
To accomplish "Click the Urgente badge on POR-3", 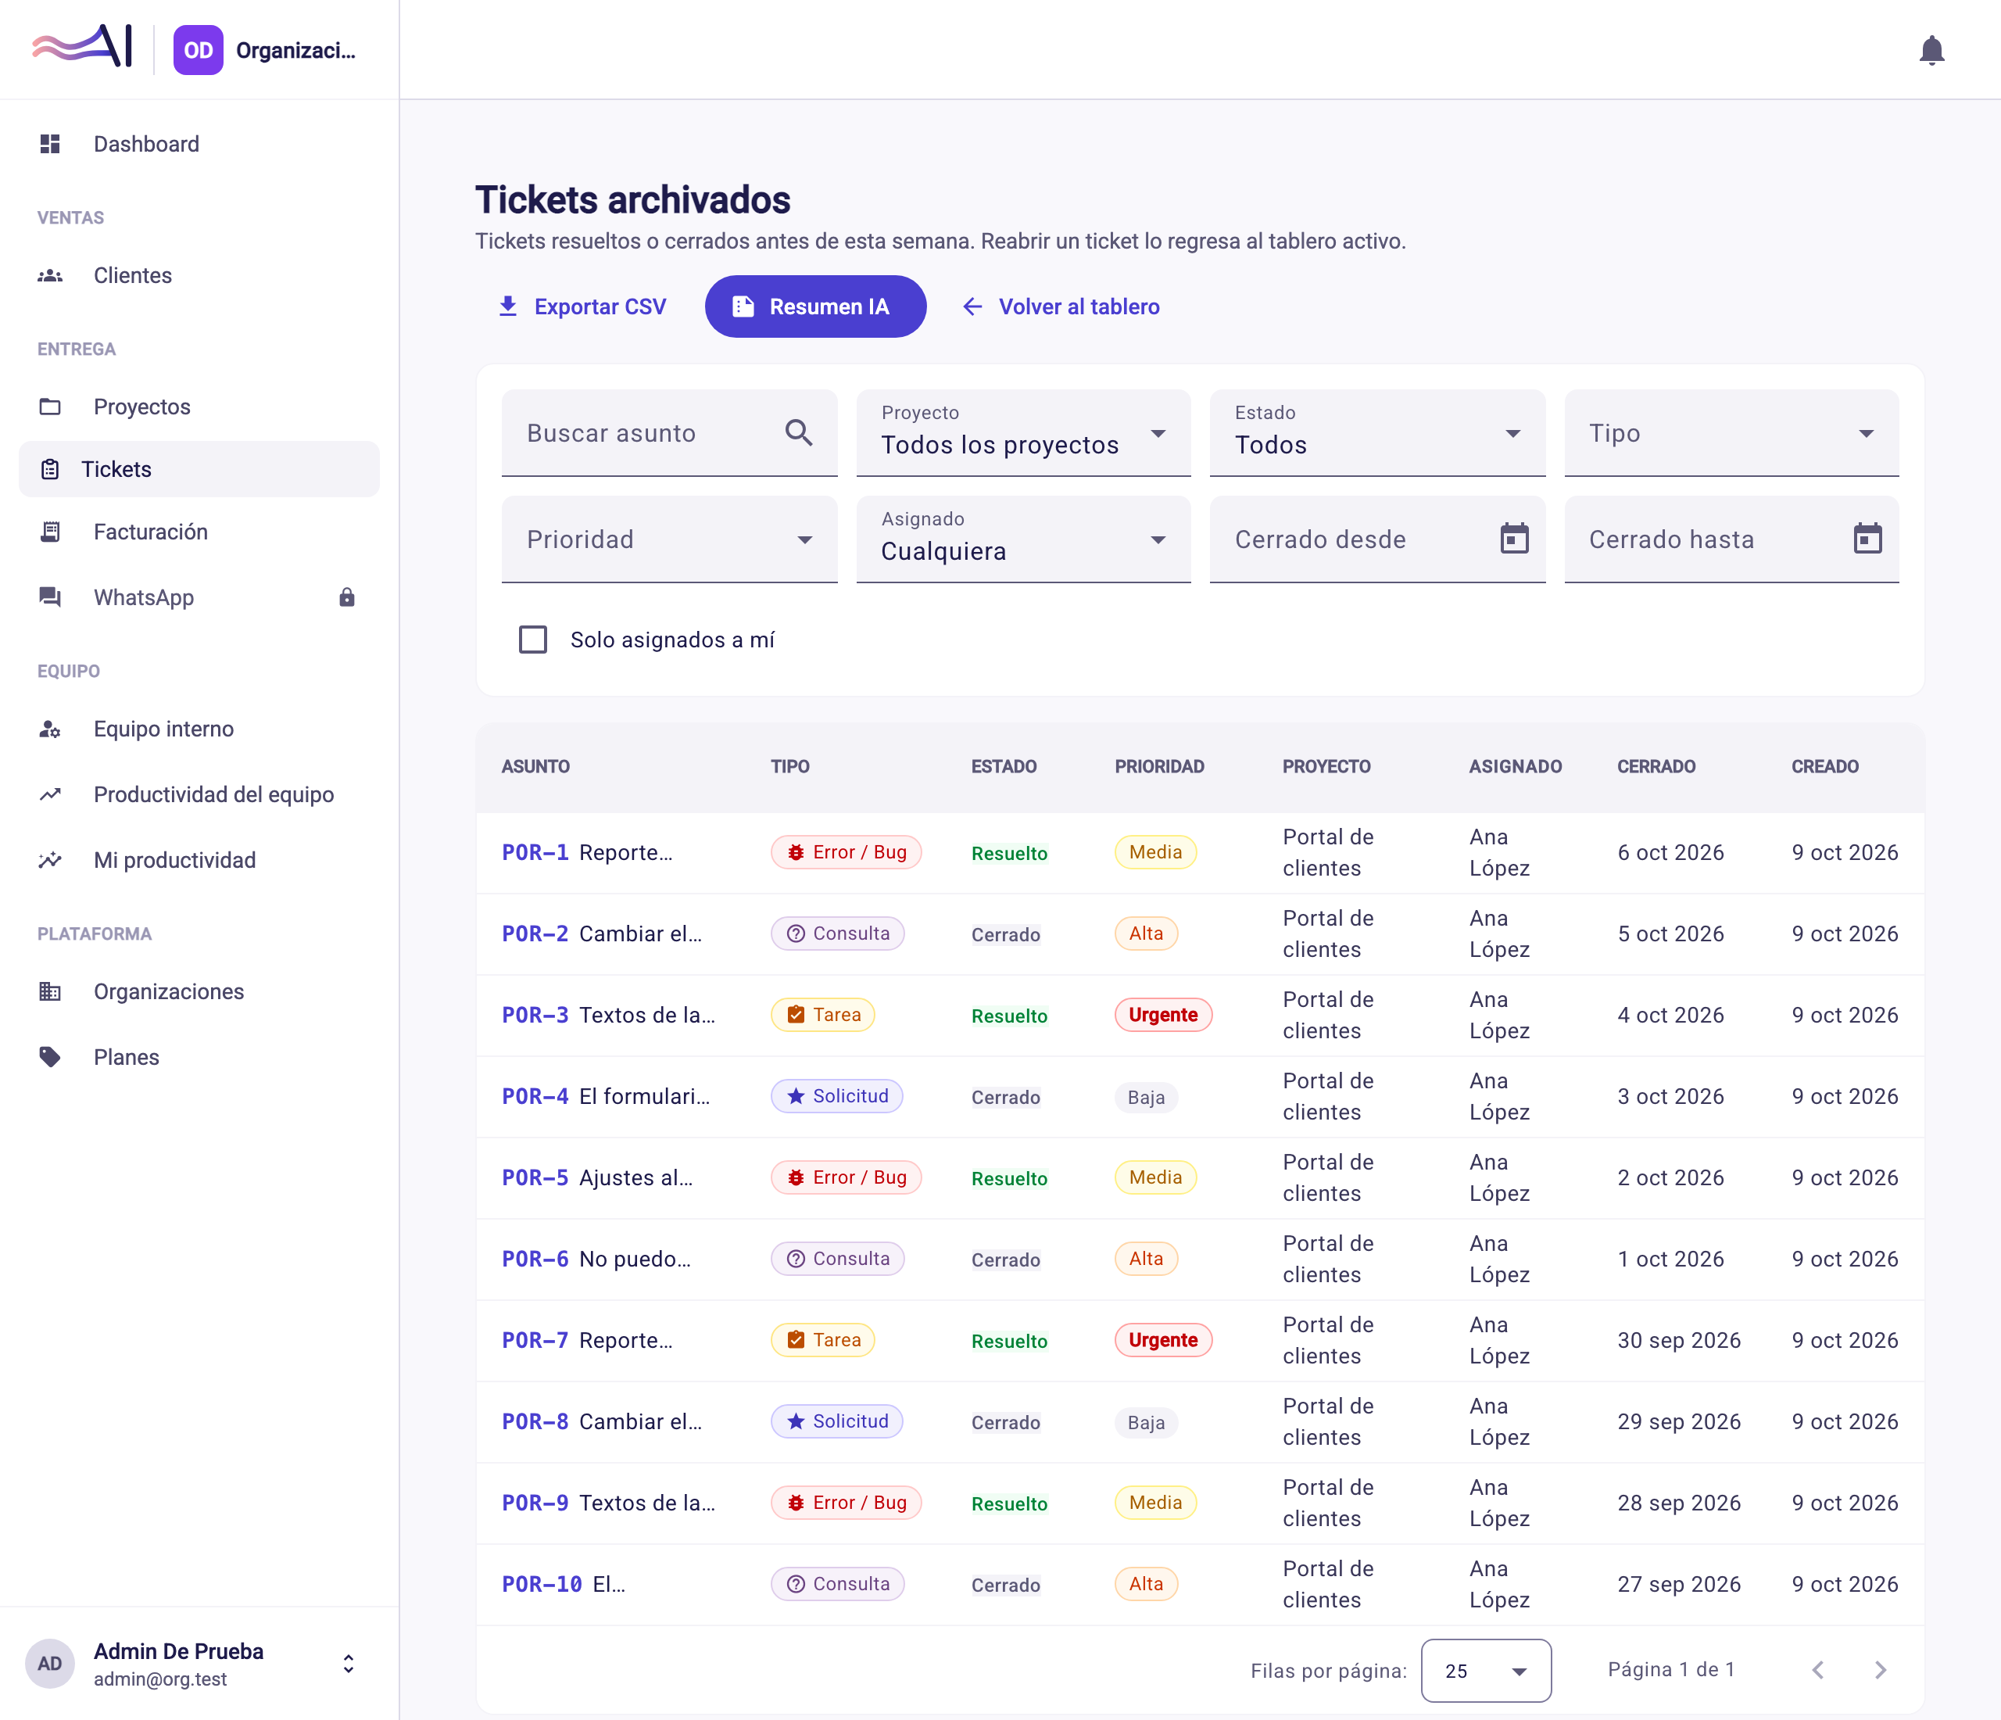I will (x=1163, y=1014).
